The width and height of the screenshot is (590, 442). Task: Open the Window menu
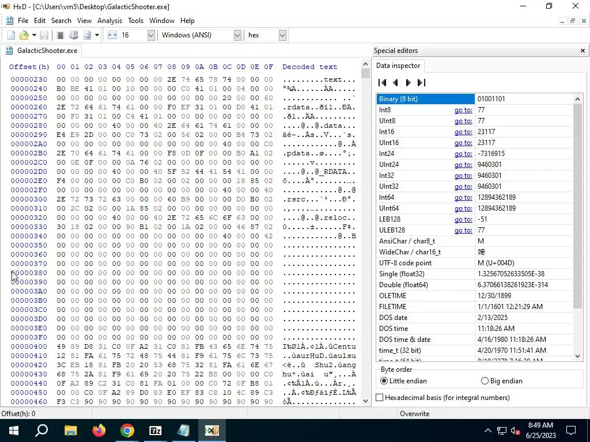click(x=162, y=21)
